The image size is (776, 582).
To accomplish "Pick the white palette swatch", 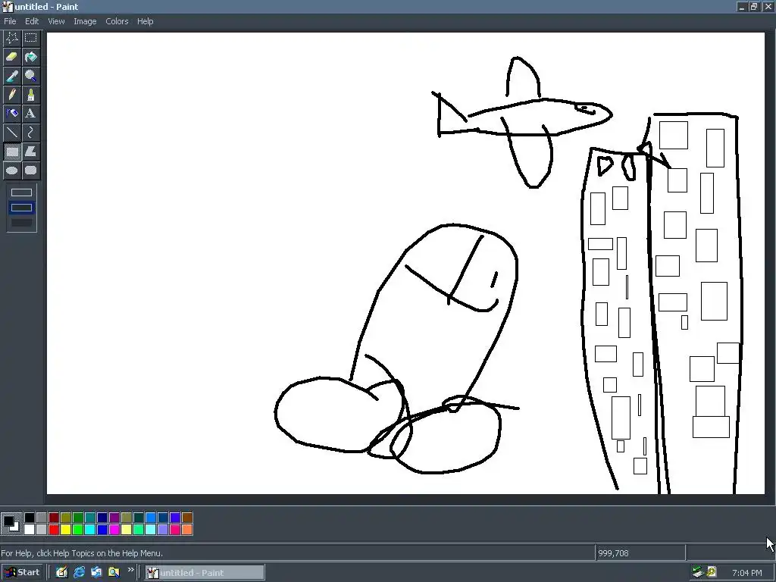I will pos(30,530).
